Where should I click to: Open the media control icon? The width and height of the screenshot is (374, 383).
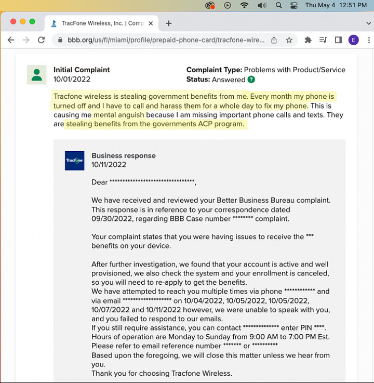[x=323, y=40]
